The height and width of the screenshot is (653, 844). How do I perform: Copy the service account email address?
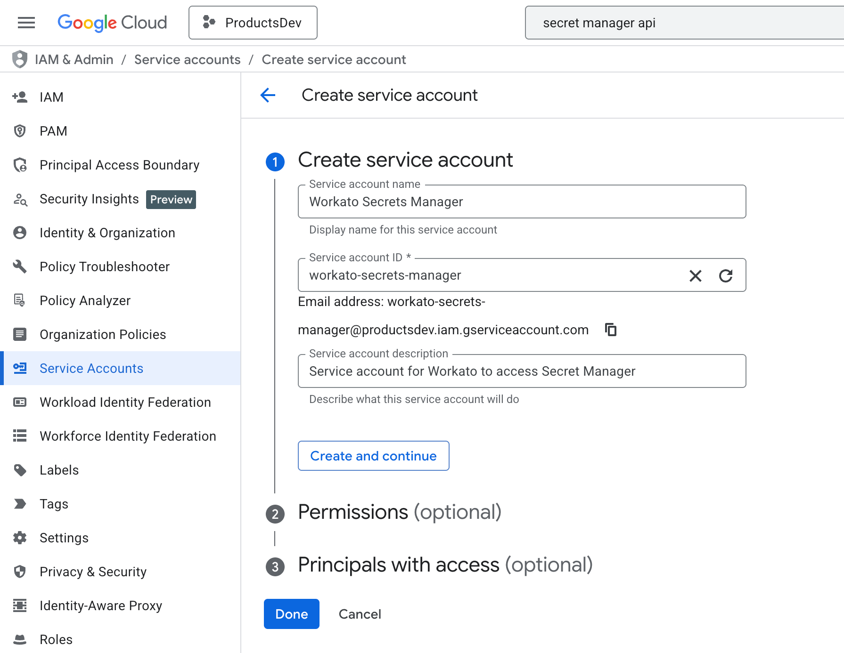click(611, 330)
